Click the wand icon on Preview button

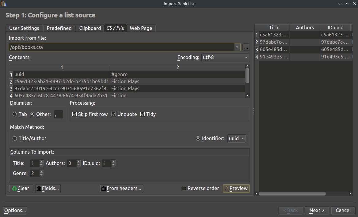click(x=227, y=189)
